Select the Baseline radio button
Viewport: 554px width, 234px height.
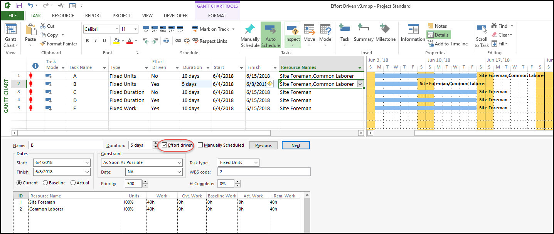pos(45,183)
